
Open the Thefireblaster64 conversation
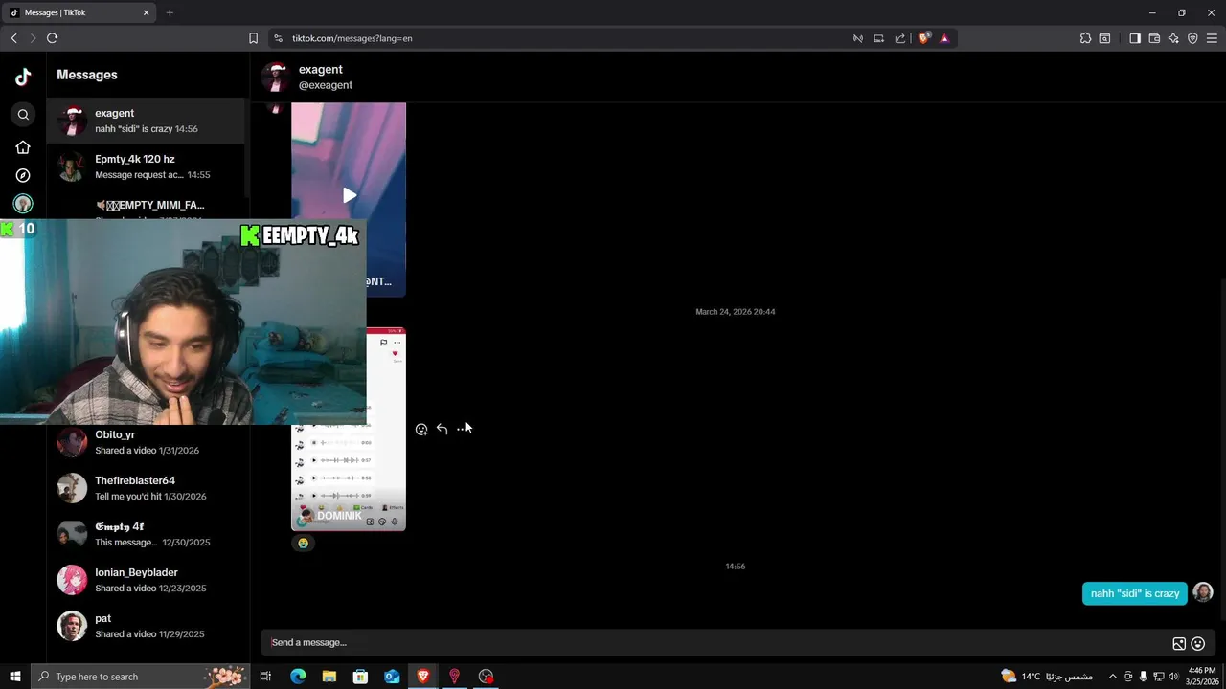[146, 488]
